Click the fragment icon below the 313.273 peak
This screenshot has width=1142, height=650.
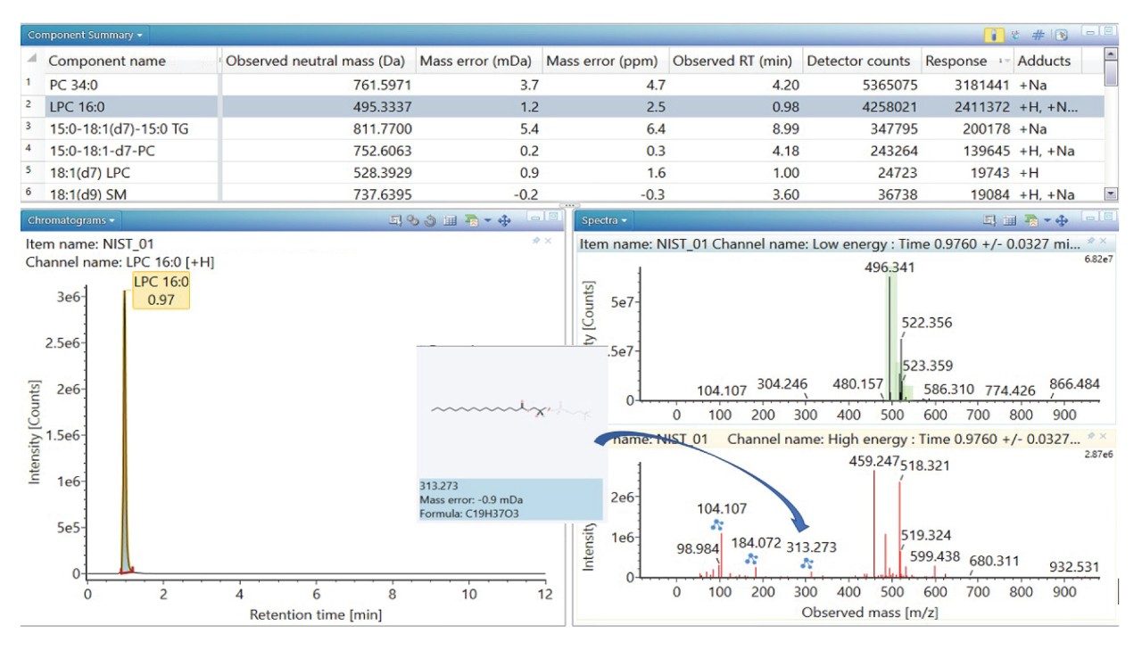[x=807, y=564]
